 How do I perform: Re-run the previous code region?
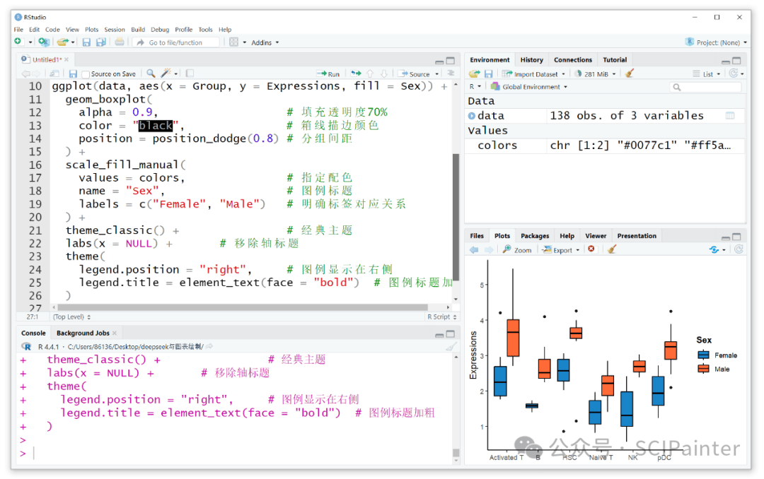[356, 73]
